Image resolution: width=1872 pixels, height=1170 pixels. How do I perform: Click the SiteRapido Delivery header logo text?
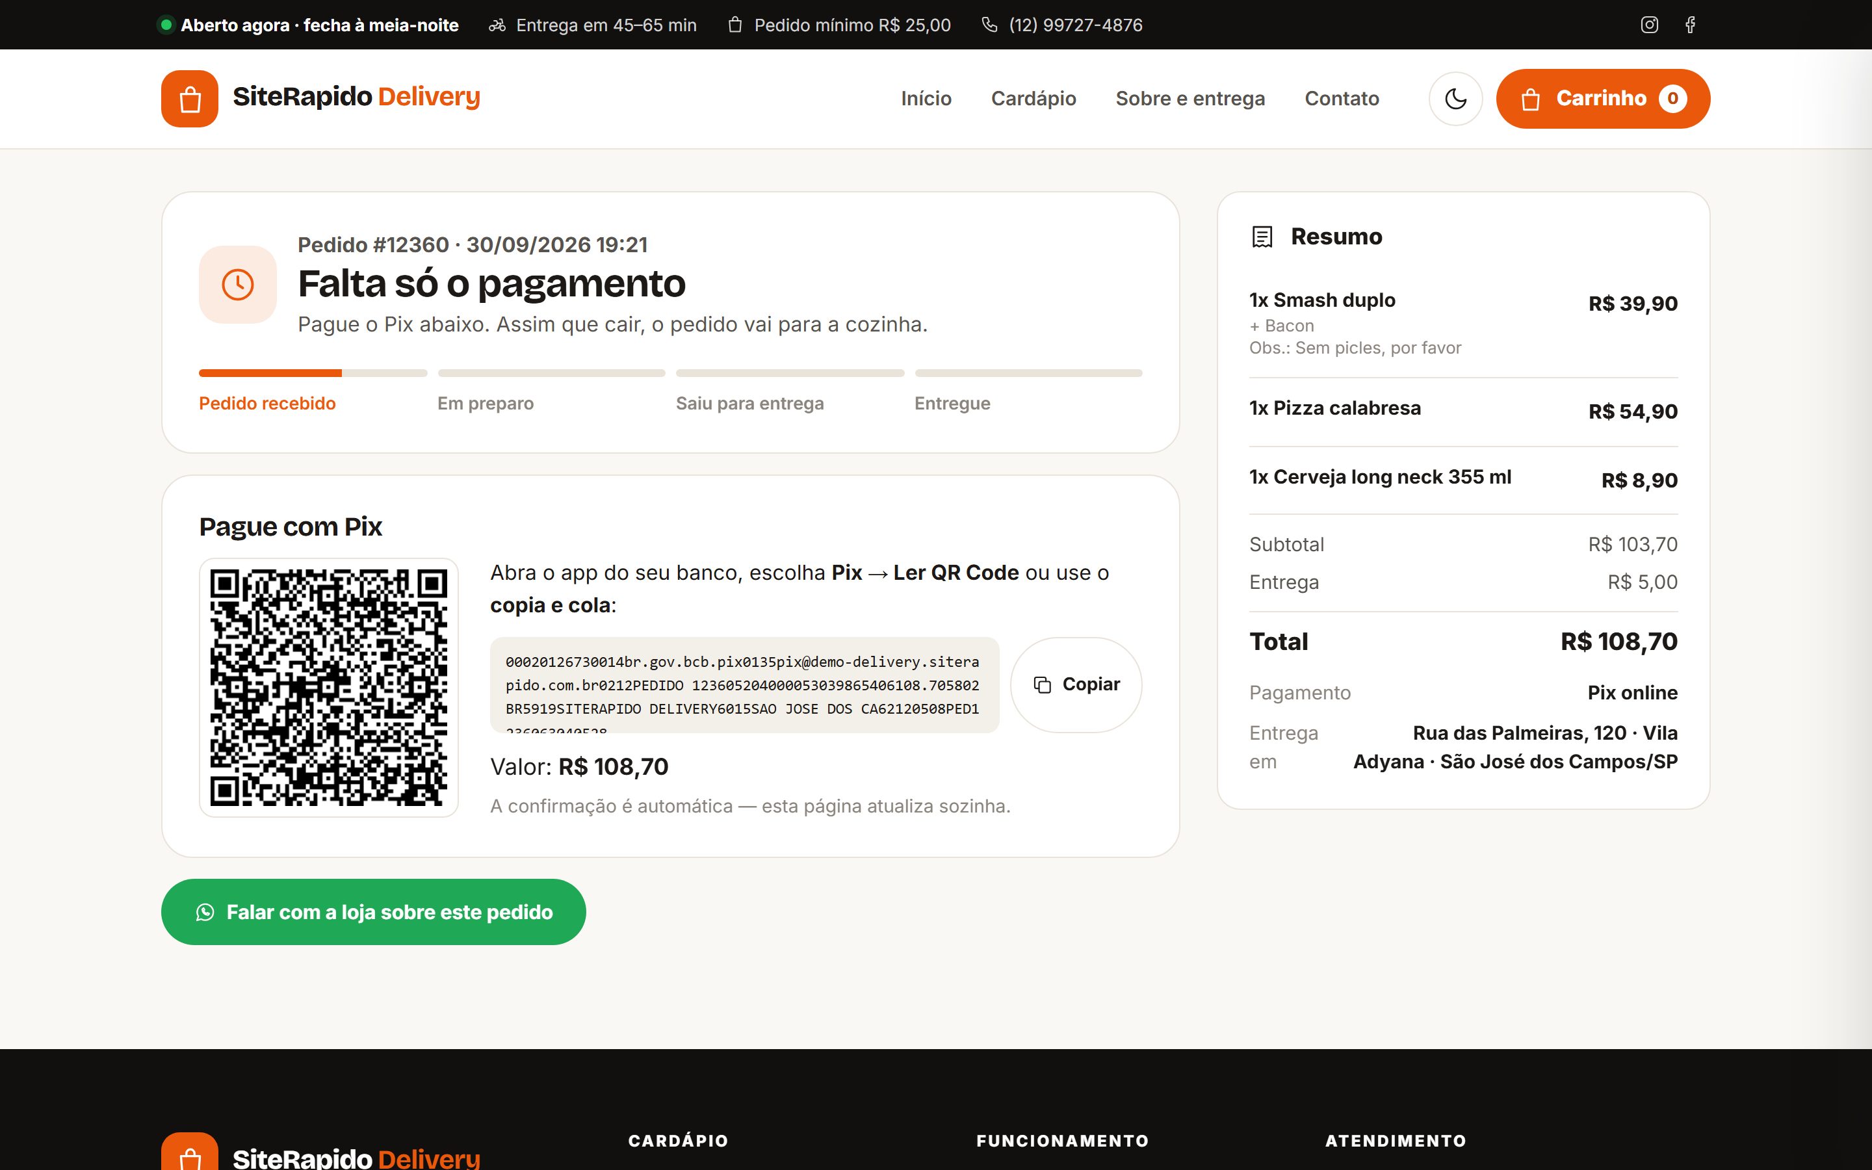pos(357,97)
